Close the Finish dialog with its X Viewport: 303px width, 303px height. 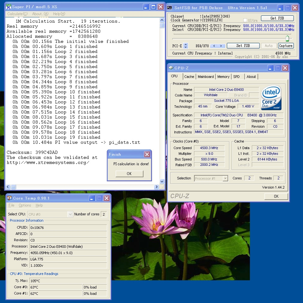coord(147,154)
